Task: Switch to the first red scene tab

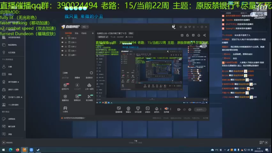Action: pos(68,33)
